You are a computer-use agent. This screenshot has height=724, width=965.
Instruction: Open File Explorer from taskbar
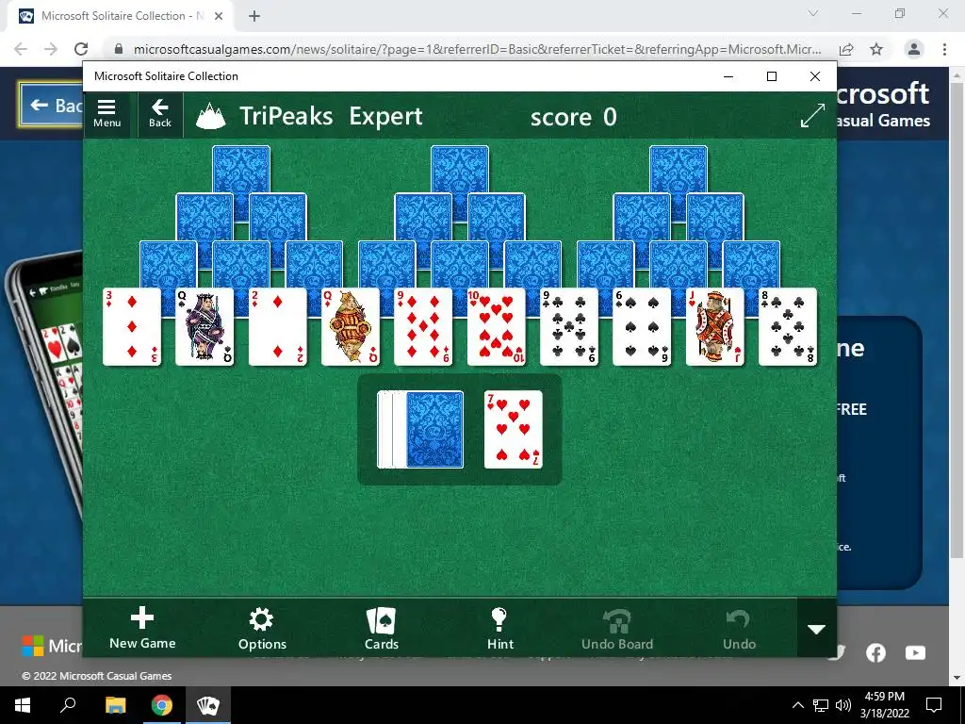tap(115, 705)
